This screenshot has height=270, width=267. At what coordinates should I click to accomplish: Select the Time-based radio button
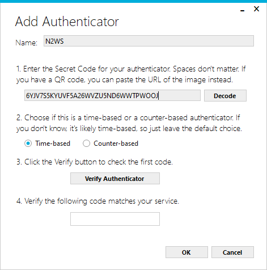point(28,144)
